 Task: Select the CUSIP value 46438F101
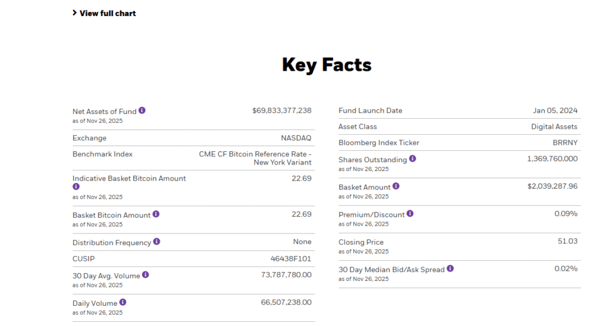point(291,259)
